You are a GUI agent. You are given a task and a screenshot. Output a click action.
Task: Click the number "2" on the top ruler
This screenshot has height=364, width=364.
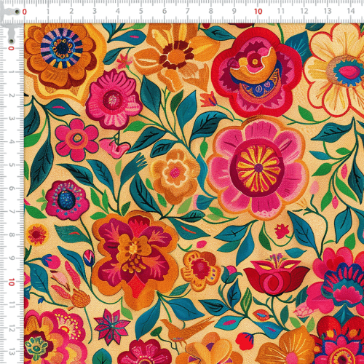pos(71,11)
